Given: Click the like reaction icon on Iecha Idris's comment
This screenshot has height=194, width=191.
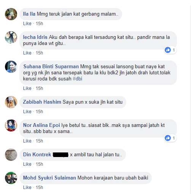Looking at the screenshot, I should [x=168, y=50].
